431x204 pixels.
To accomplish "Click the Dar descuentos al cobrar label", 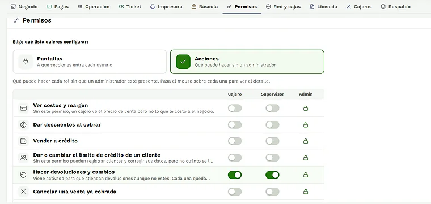I will tap(67, 124).
